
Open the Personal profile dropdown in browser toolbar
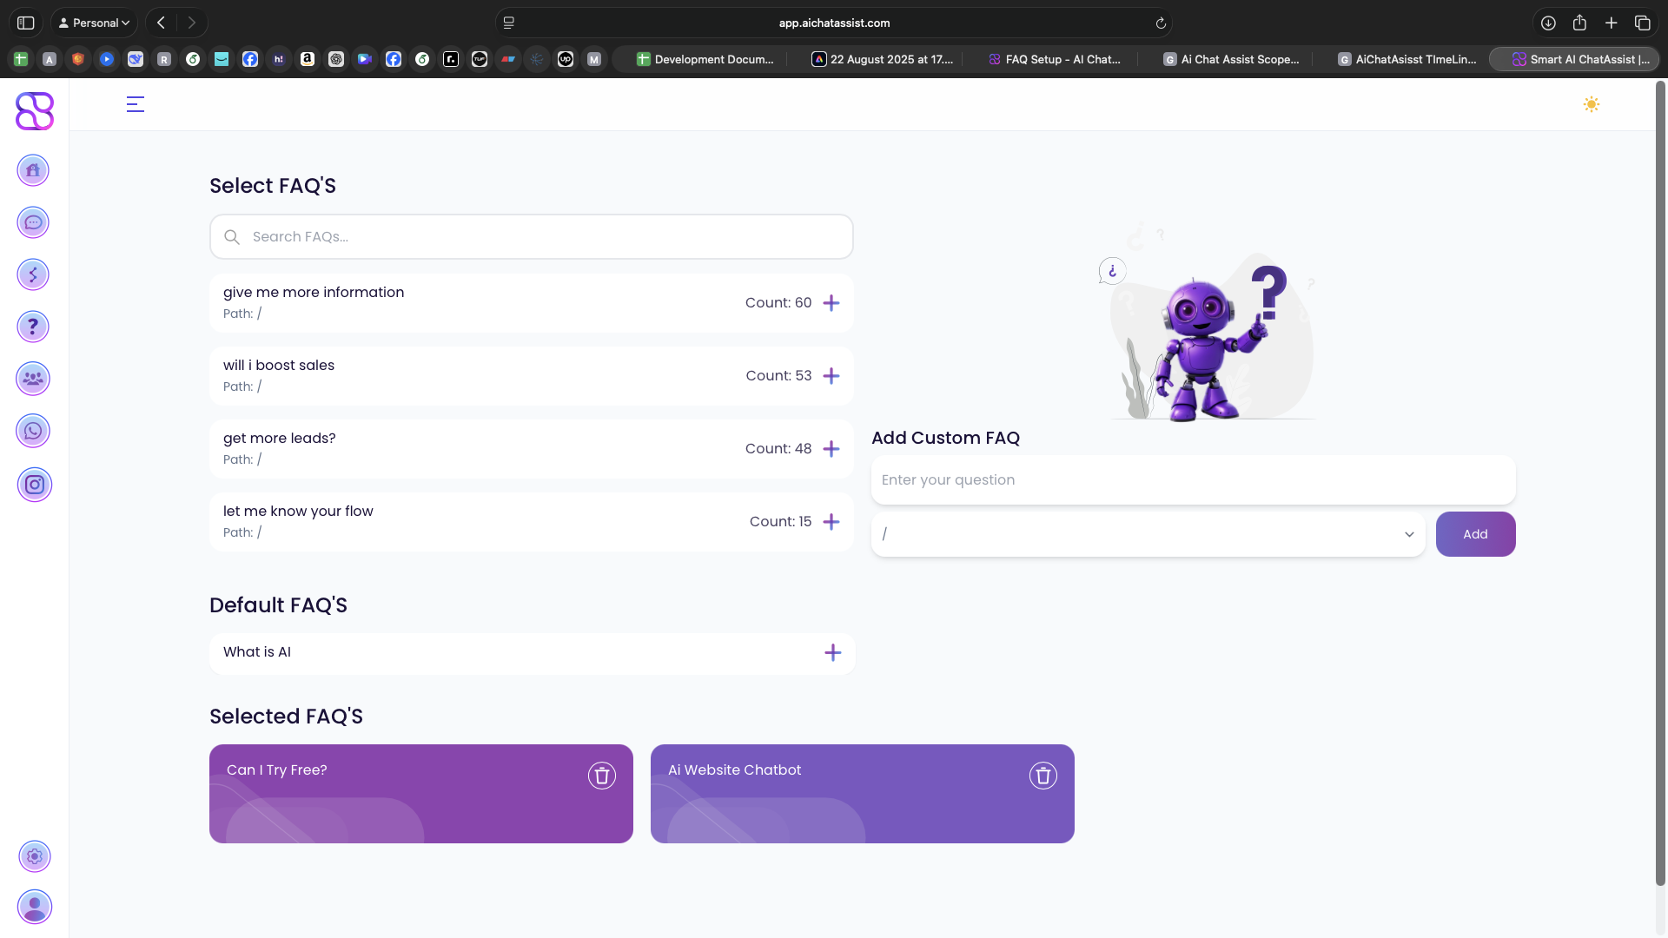point(94,23)
